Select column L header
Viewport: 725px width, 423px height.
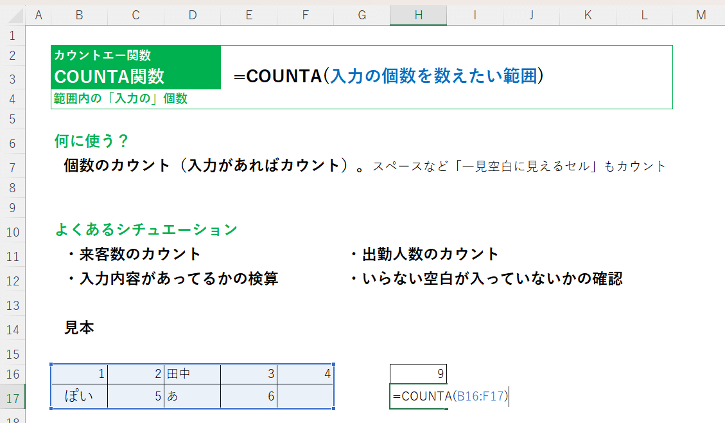[644, 15]
